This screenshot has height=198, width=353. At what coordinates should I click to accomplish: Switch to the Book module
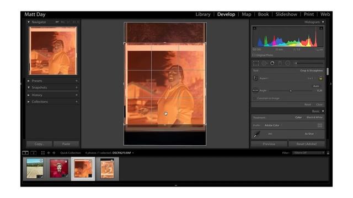coord(263,14)
